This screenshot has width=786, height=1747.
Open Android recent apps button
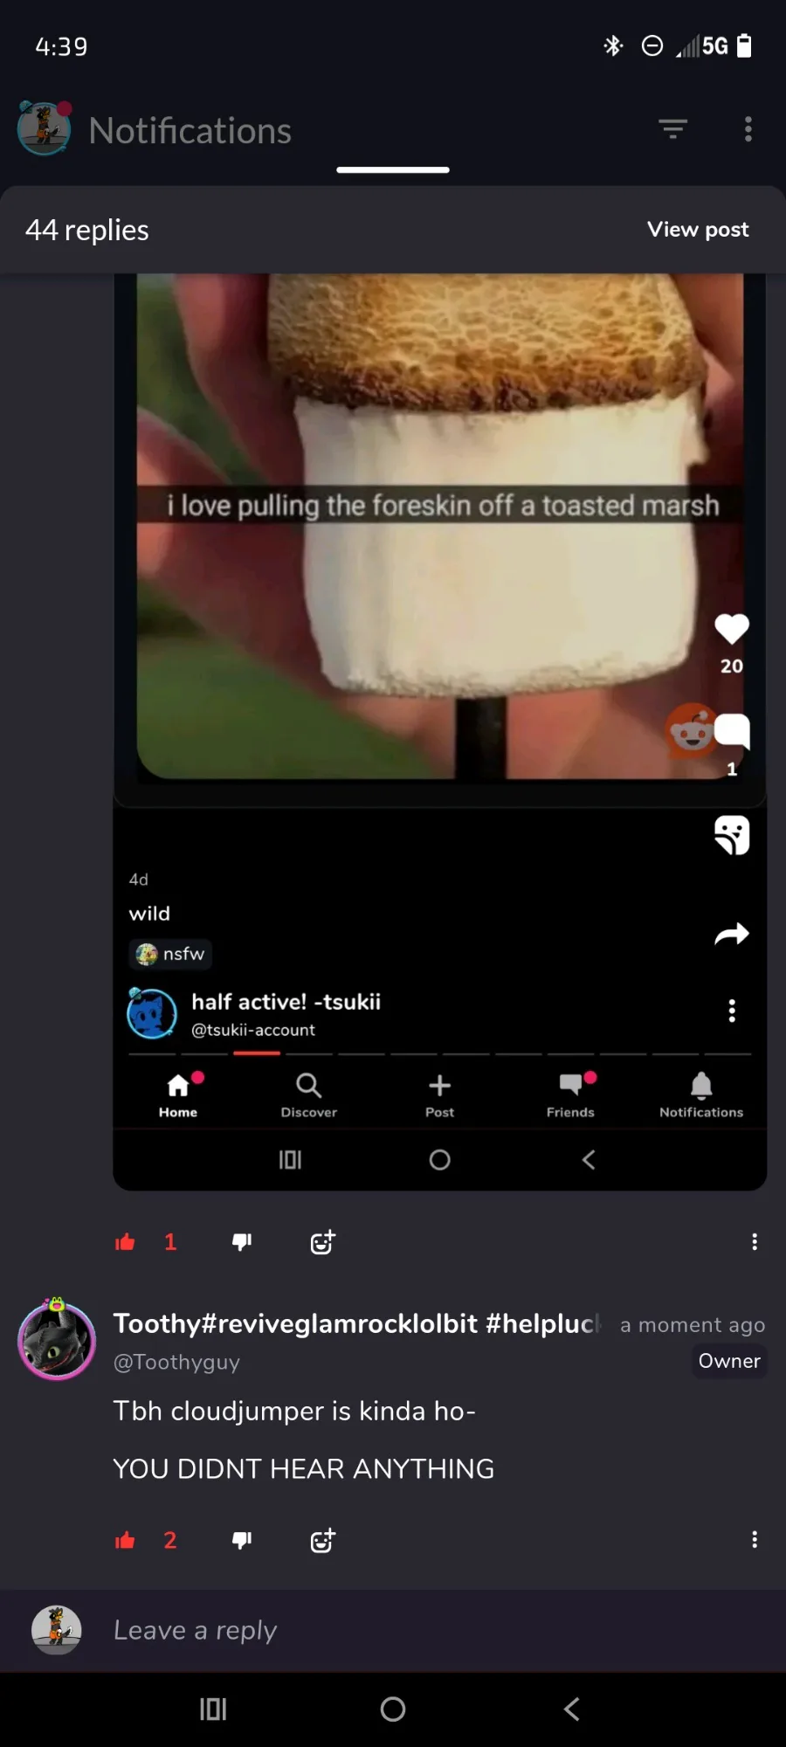pos(213,1709)
